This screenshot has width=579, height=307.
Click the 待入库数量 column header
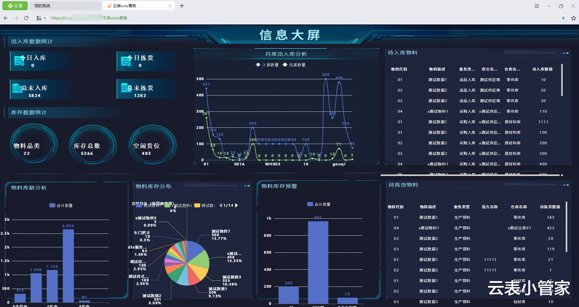(x=543, y=69)
